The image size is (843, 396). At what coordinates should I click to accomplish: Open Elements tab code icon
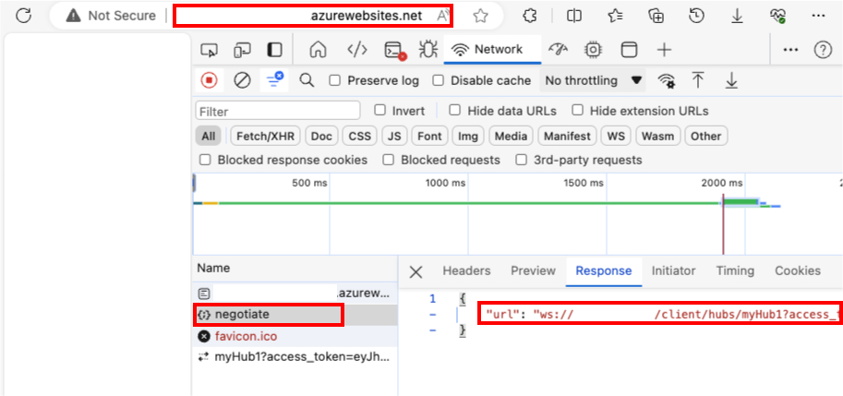[357, 50]
